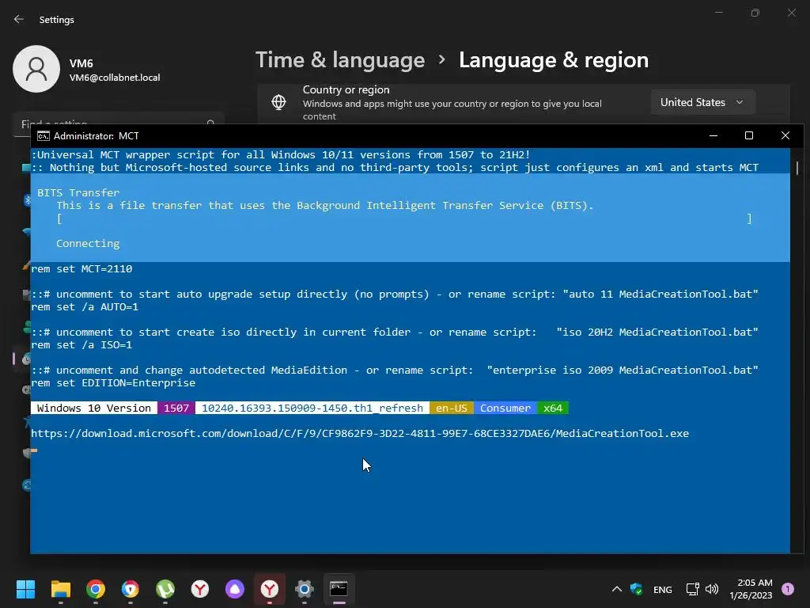Click the 'uncomment and change autodetected MediaEdition' comment
This screenshot has height=608, width=810.
(x=396, y=370)
